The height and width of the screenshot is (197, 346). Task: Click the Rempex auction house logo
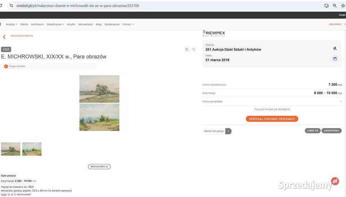tap(214, 33)
